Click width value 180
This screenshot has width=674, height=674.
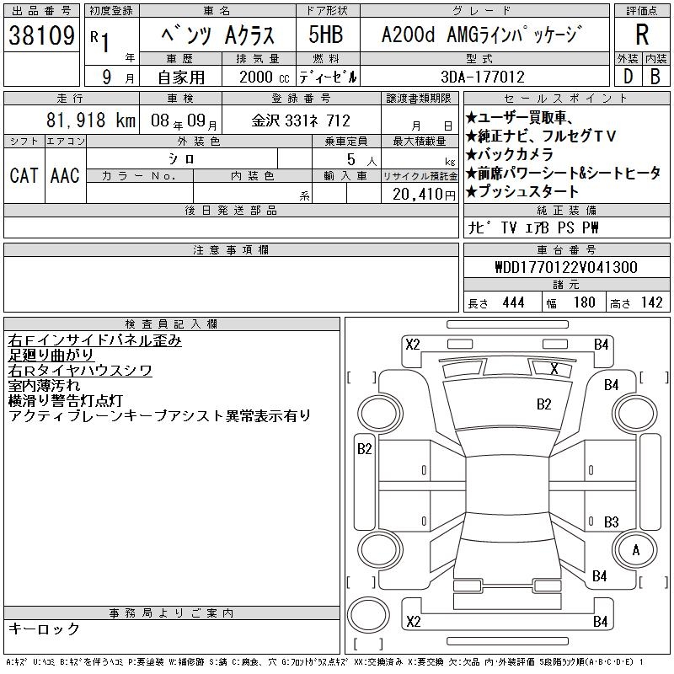pos(584,302)
